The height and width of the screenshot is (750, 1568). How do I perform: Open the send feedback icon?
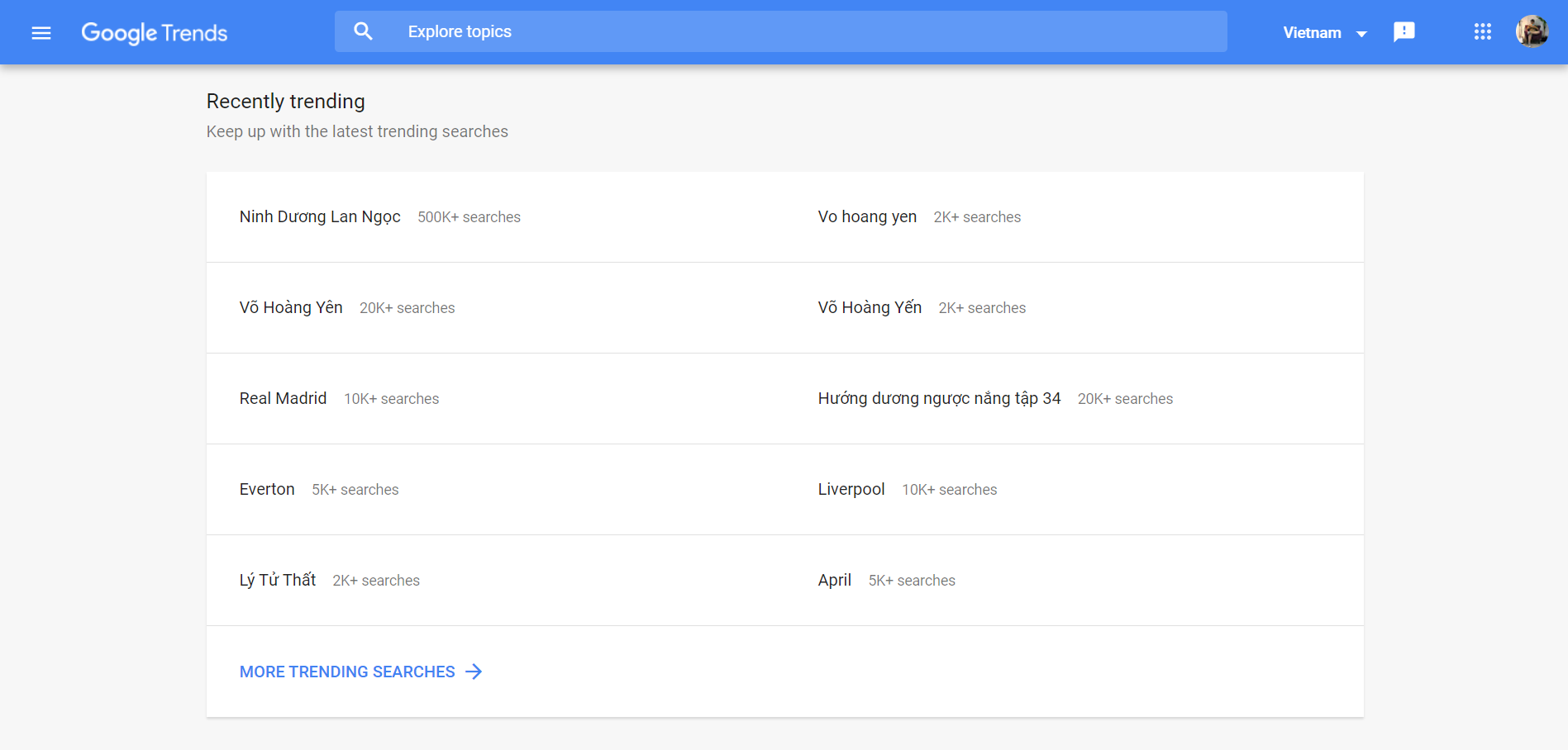(1404, 32)
